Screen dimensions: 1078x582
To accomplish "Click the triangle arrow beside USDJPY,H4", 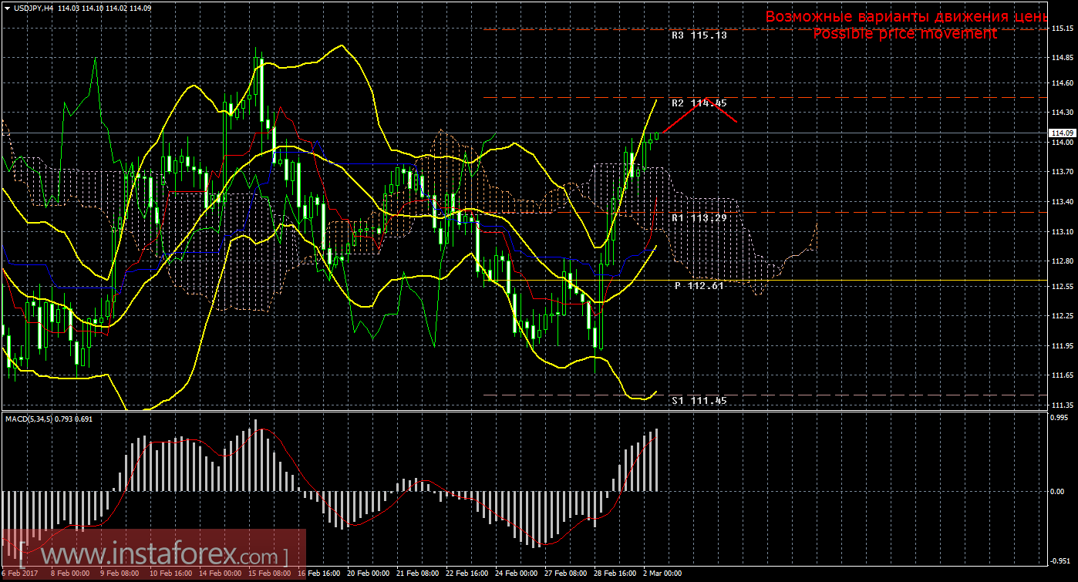I will [x=7, y=8].
